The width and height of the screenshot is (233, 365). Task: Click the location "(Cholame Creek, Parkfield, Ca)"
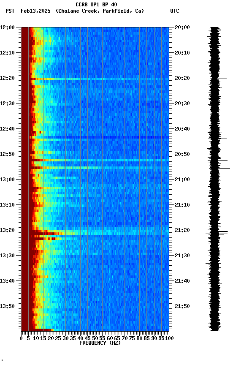click(100, 11)
